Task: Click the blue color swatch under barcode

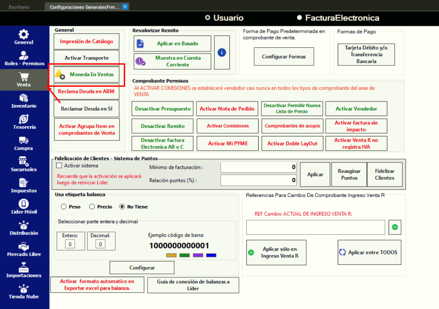Action: tap(211, 255)
